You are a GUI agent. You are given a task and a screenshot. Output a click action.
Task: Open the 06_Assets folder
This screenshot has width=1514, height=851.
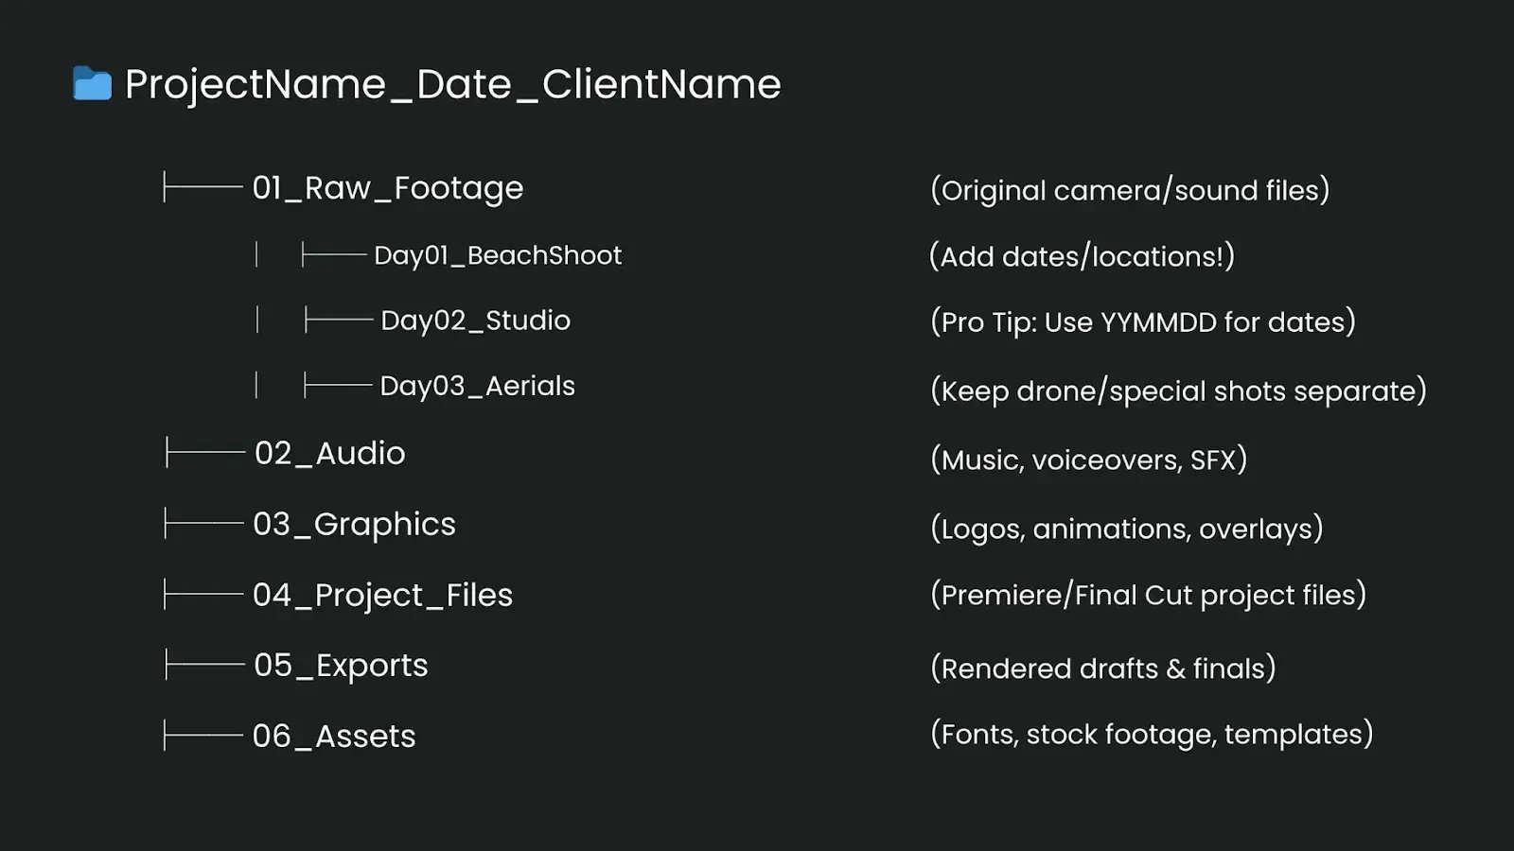coord(333,736)
